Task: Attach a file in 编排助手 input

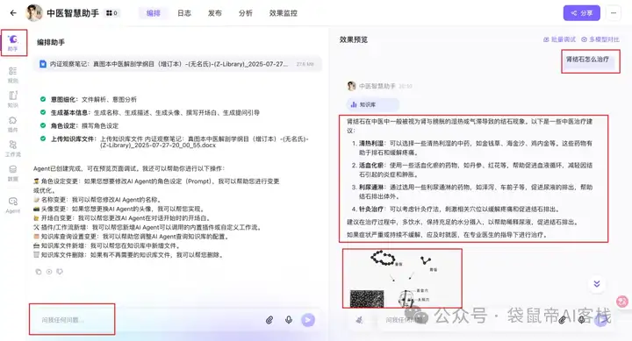Action: [x=269, y=320]
